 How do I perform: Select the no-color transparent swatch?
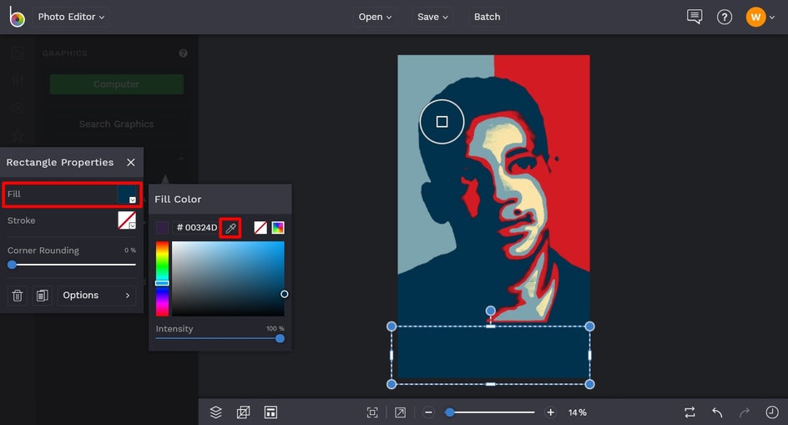click(x=260, y=228)
